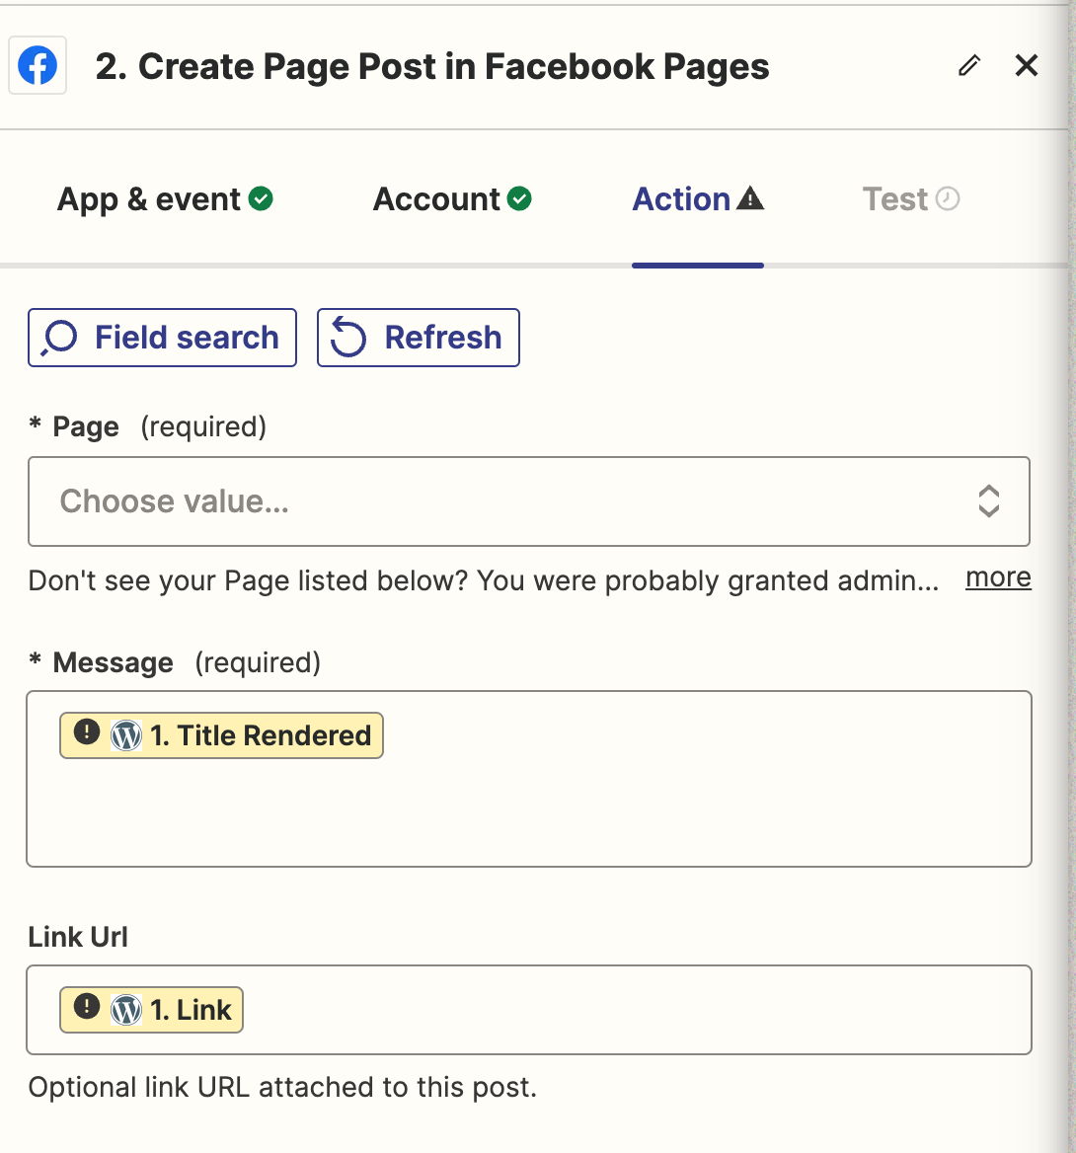Click WordPress icon on Title Rendered pill
Viewport: 1076px width, 1153px height.
pyautogui.click(x=125, y=735)
